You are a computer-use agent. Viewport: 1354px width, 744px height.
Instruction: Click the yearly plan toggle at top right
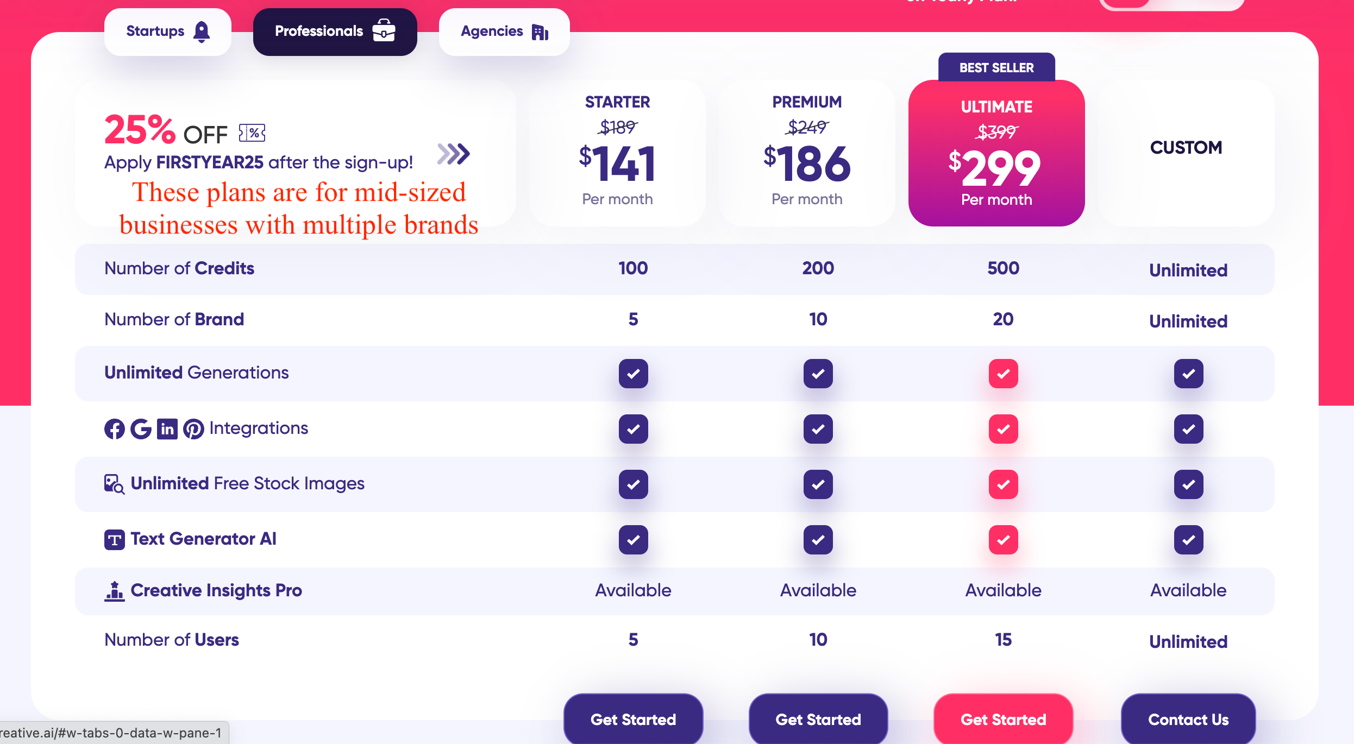(x=1171, y=4)
